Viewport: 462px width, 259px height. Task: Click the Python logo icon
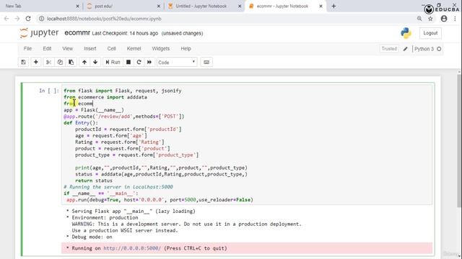(x=406, y=33)
